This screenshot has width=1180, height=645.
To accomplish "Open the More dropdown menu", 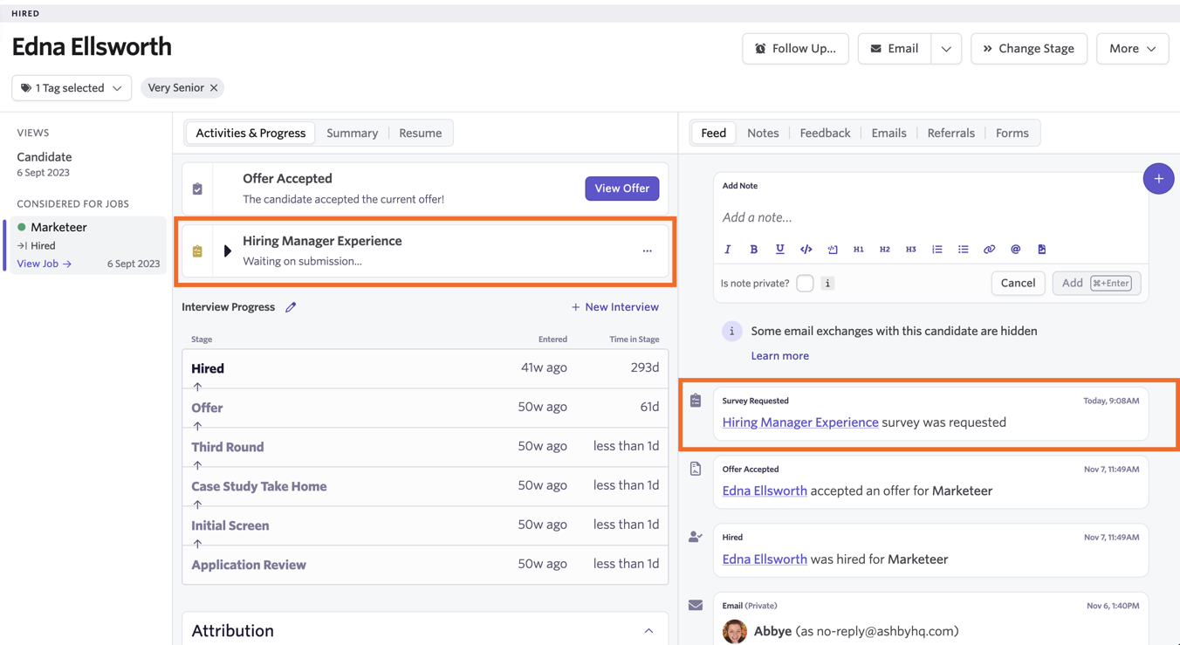I will 1132,49.
